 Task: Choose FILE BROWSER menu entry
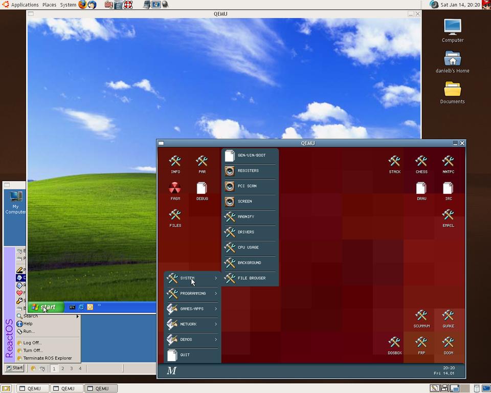click(251, 278)
